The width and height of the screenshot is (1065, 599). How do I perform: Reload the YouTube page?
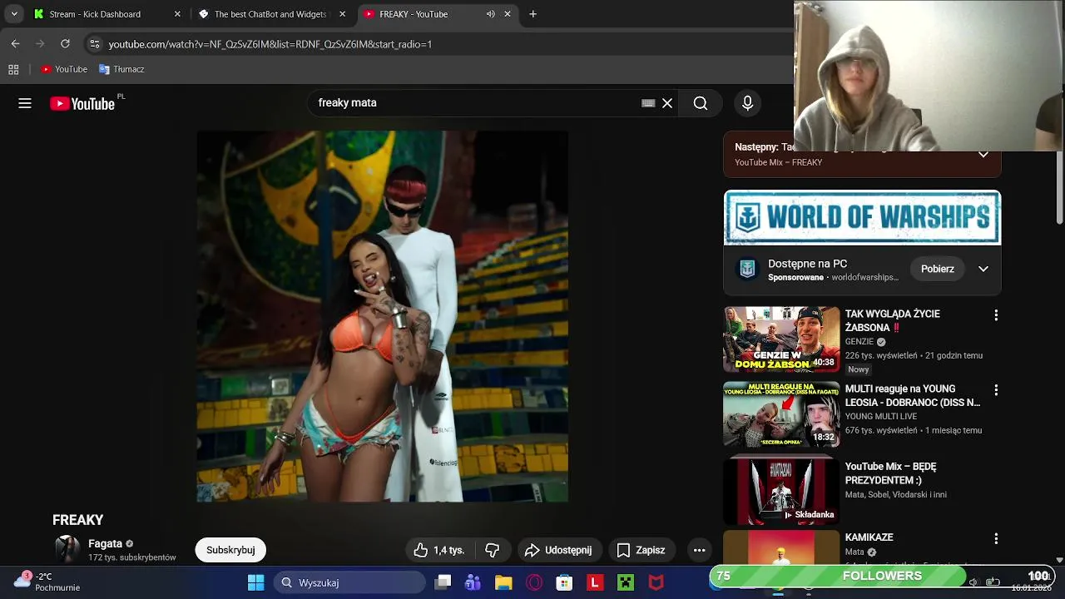tap(65, 44)
